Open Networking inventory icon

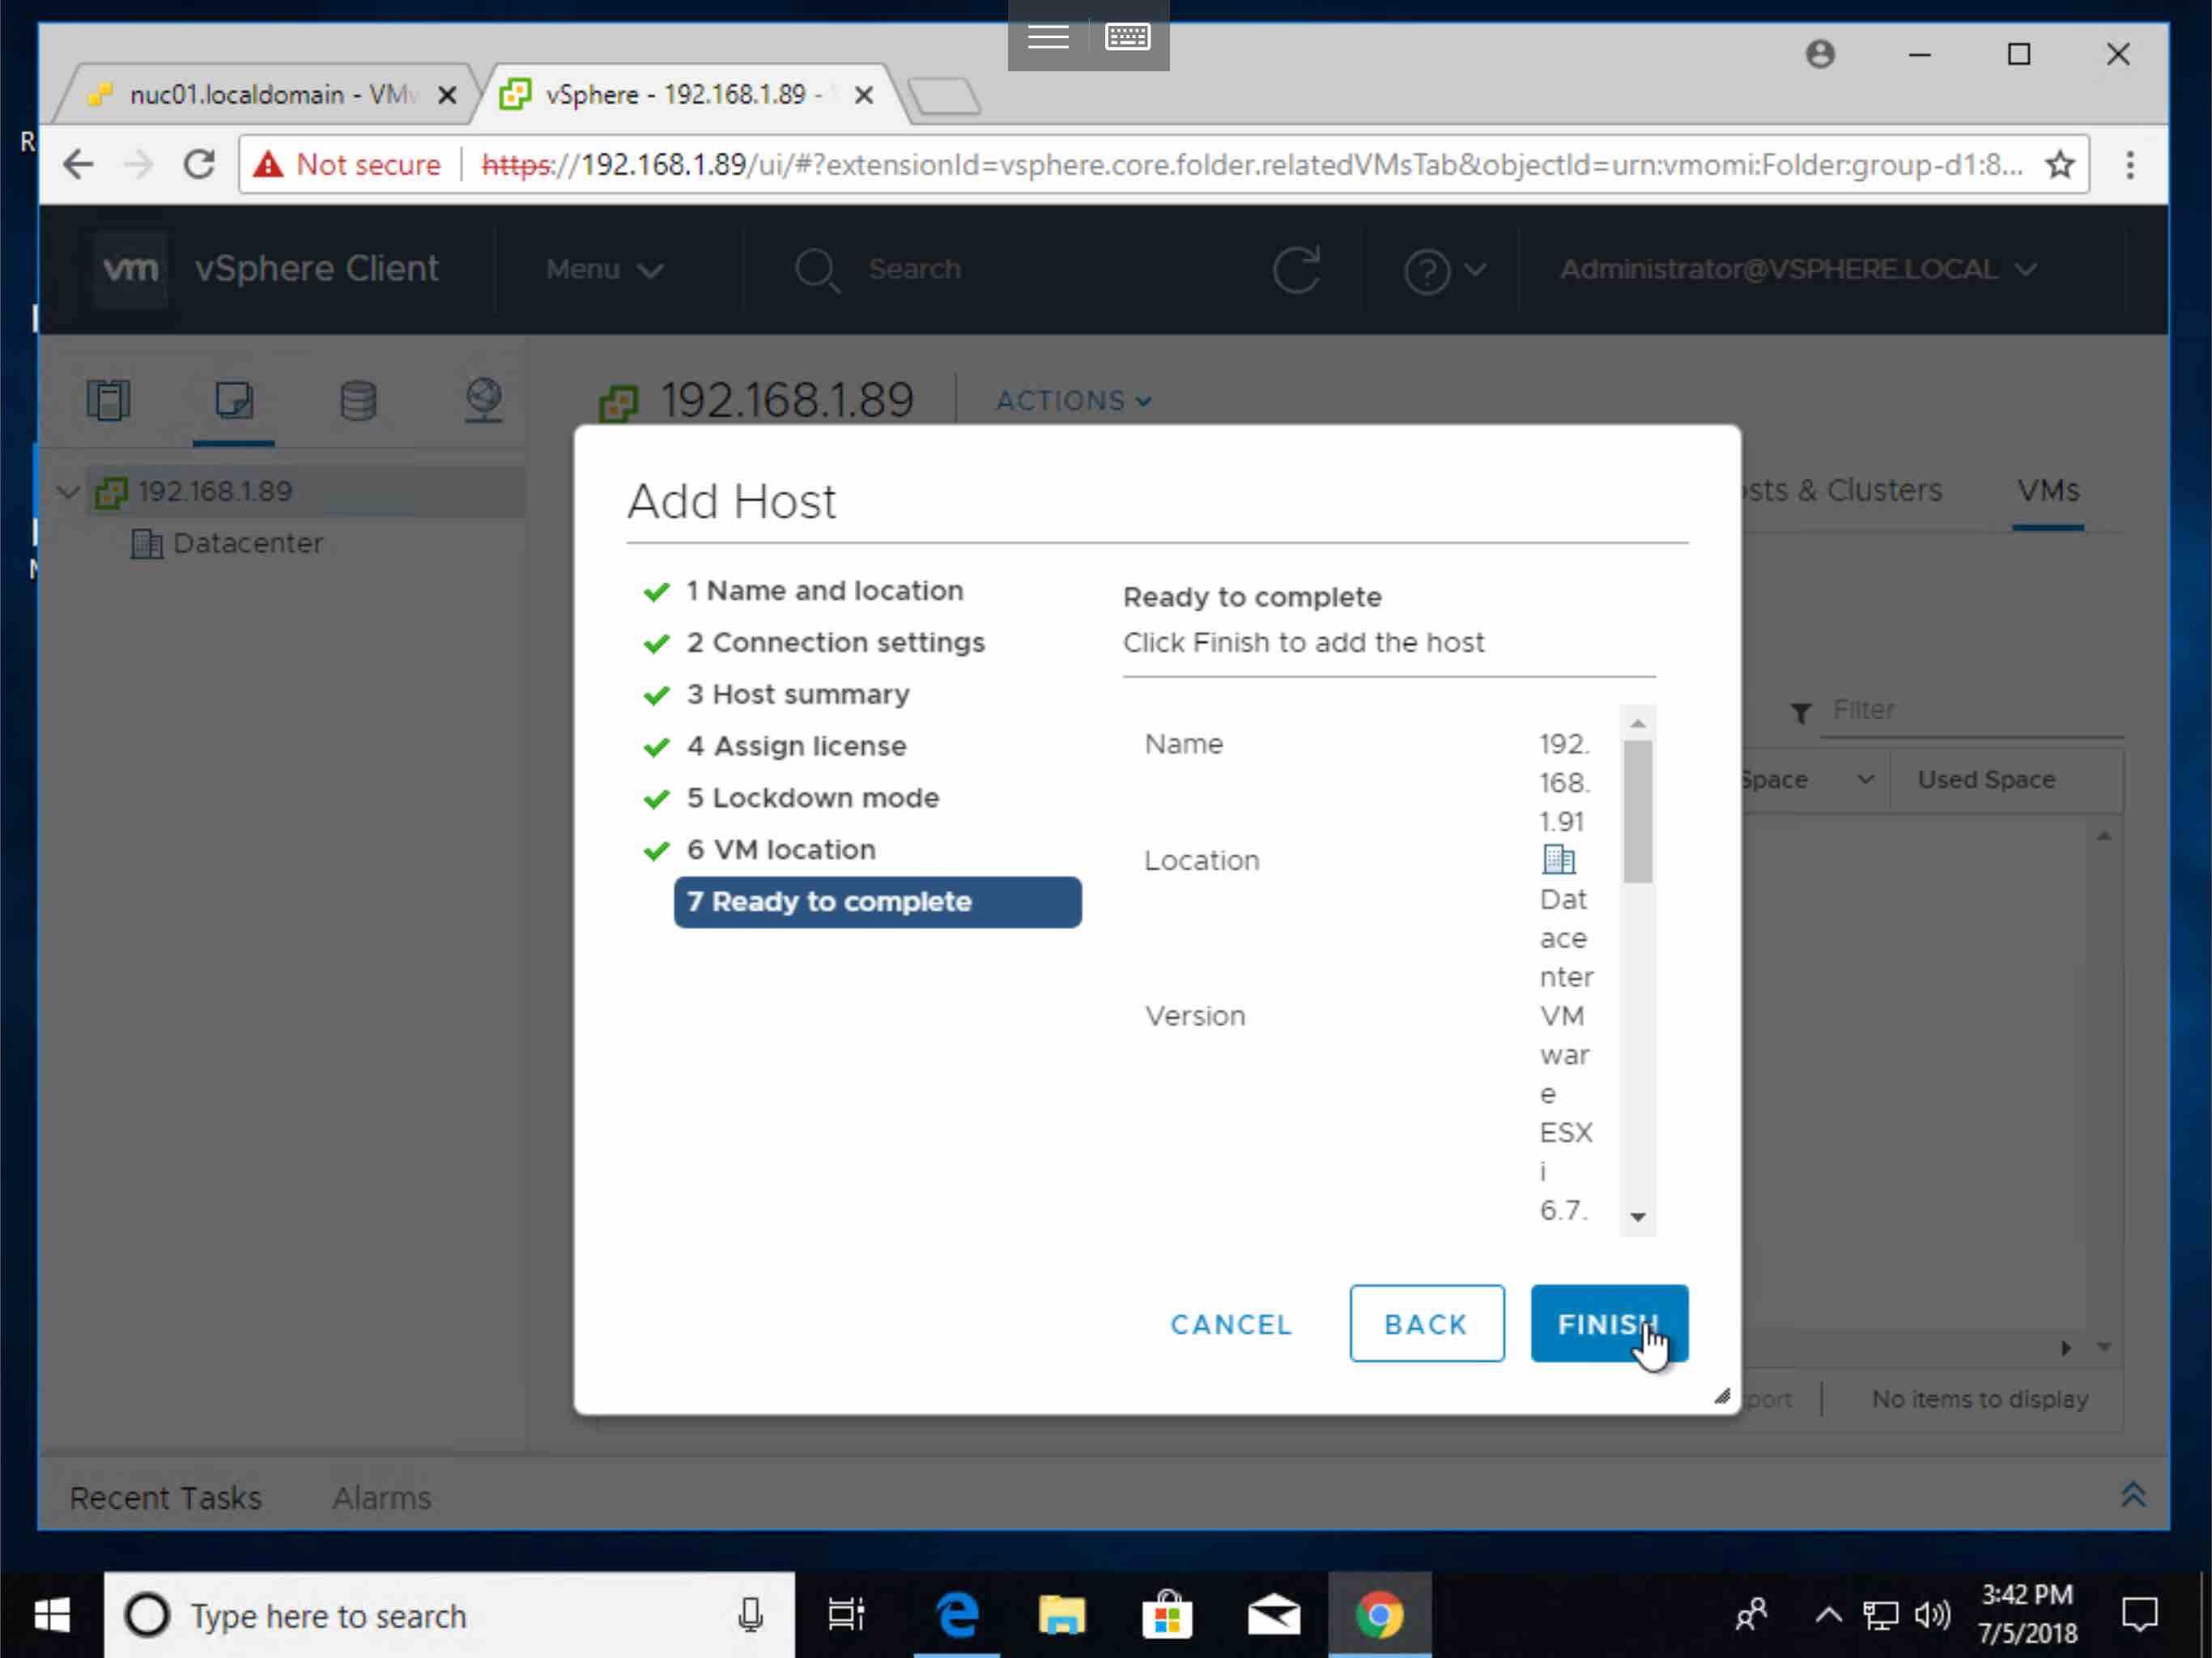pos(484,400)
